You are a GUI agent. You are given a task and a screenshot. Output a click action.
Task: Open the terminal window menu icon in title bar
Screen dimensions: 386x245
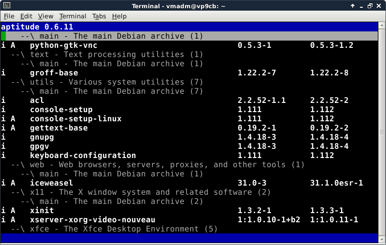(5, 5)
